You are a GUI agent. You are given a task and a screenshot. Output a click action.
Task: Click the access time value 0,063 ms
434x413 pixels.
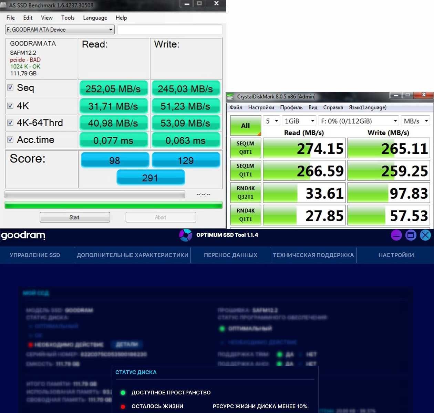click(x=186, y=140)
